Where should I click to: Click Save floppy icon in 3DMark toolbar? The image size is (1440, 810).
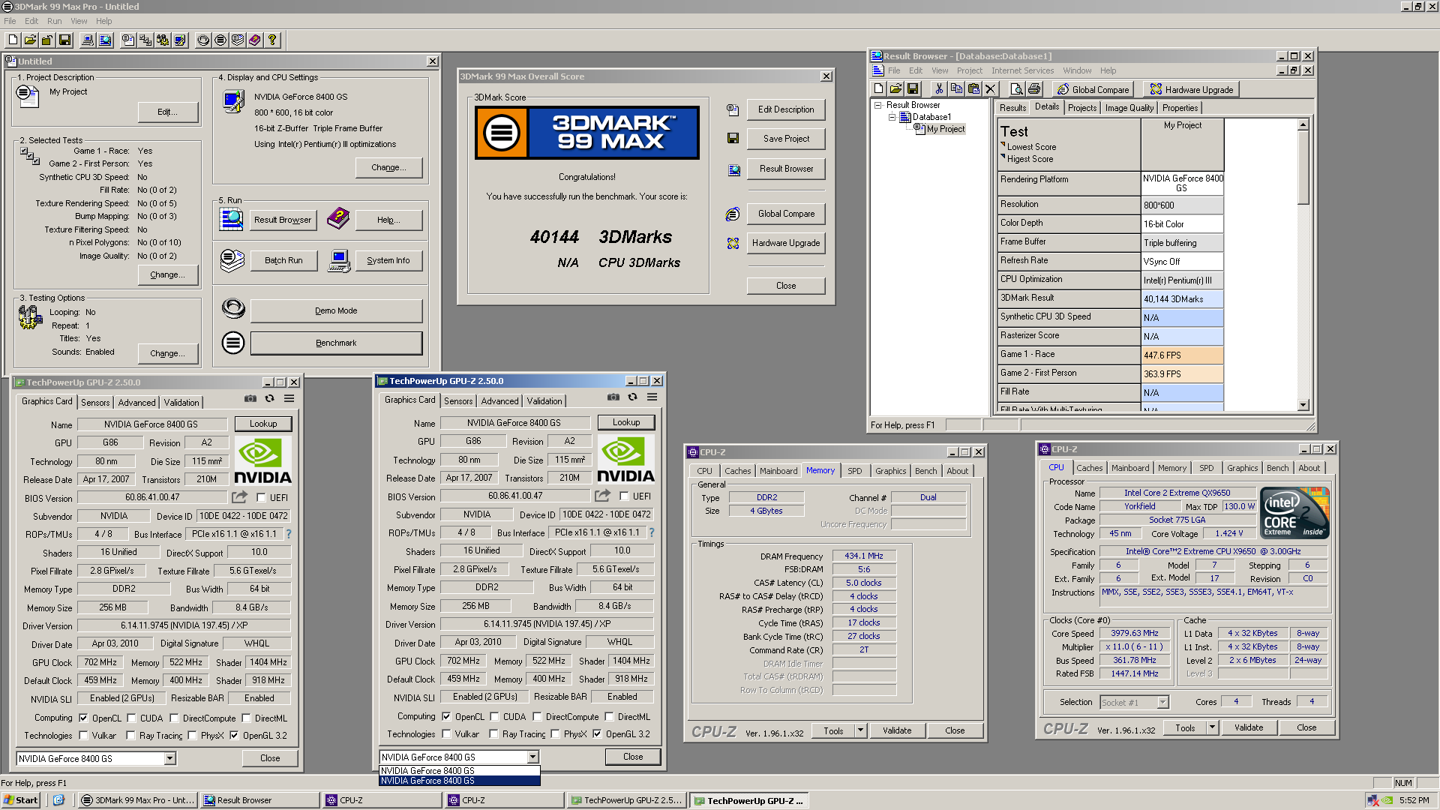(64, 40)
